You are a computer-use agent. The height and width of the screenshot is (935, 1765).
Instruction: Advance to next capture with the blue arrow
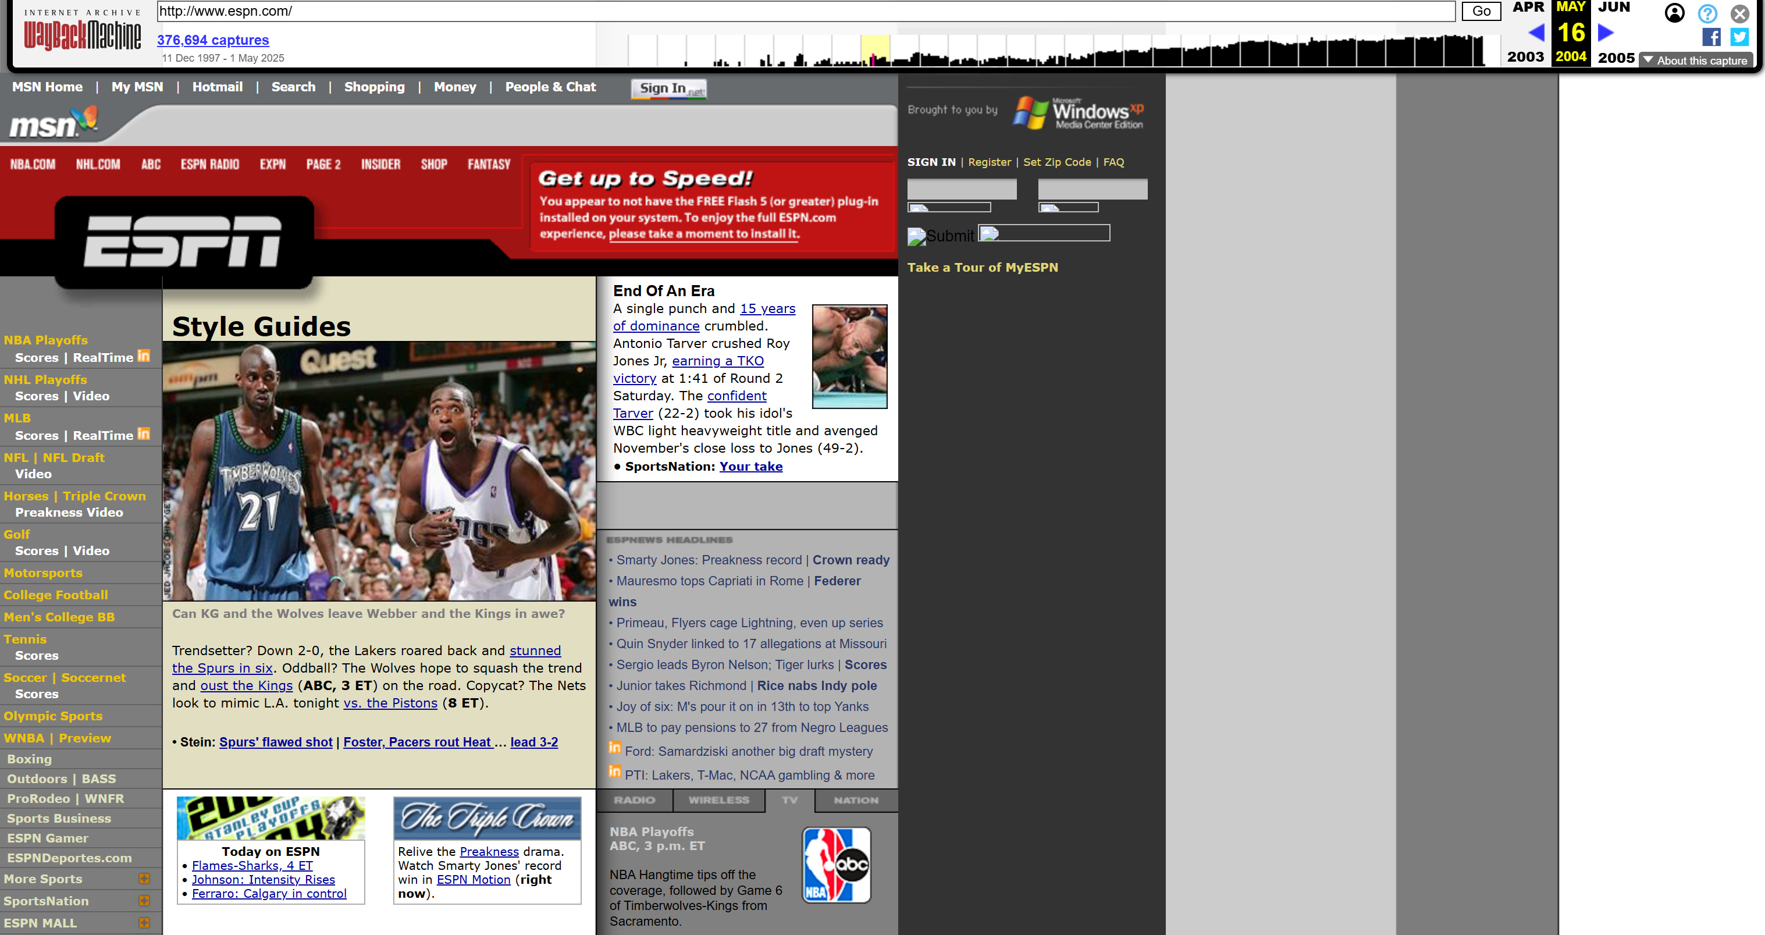click(1604, 32)
